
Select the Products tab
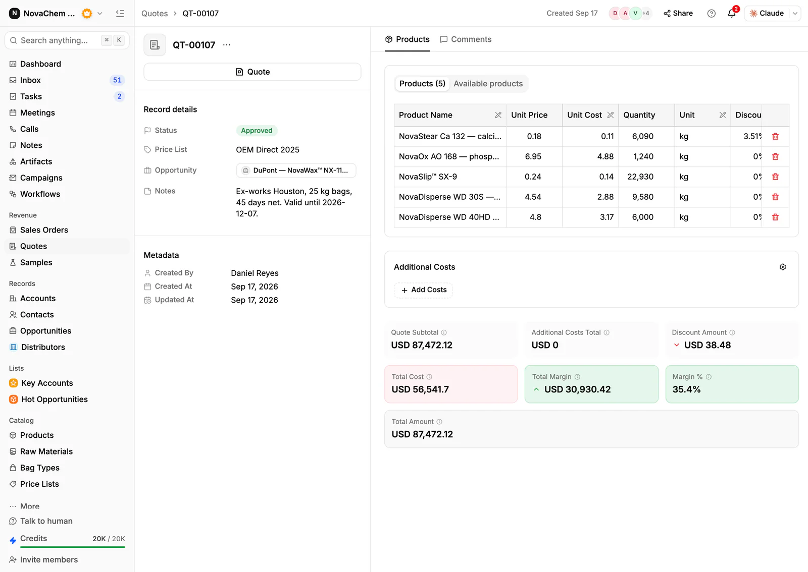(408, 39)
